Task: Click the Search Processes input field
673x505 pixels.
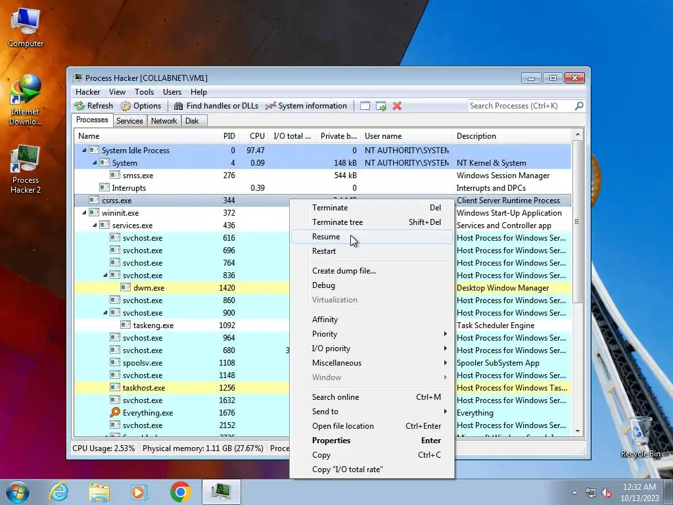Action: (x=521, y=106)
